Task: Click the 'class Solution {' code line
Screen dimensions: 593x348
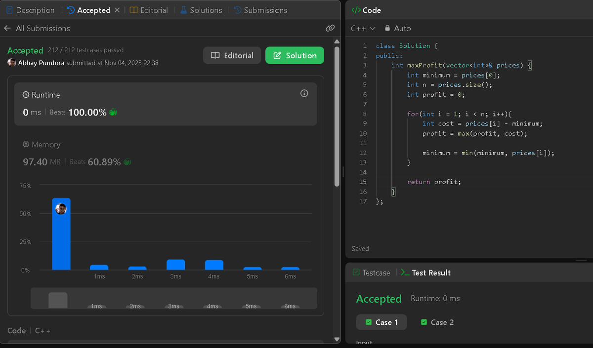Action: tap(407, 46)
